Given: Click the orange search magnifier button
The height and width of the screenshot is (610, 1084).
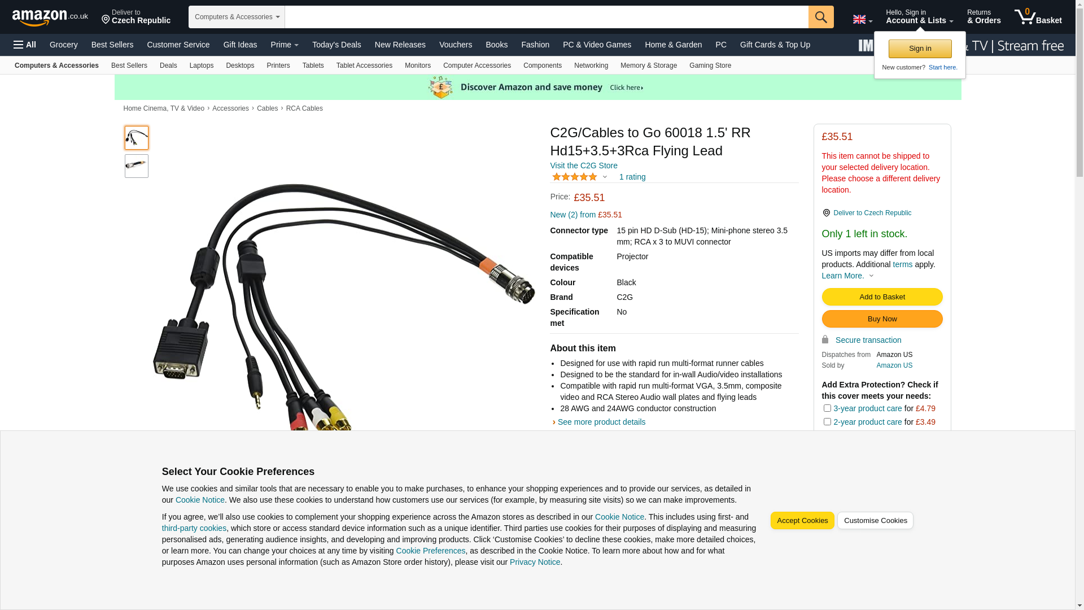Looking at the screenshot, I should [x=821, y=17].
